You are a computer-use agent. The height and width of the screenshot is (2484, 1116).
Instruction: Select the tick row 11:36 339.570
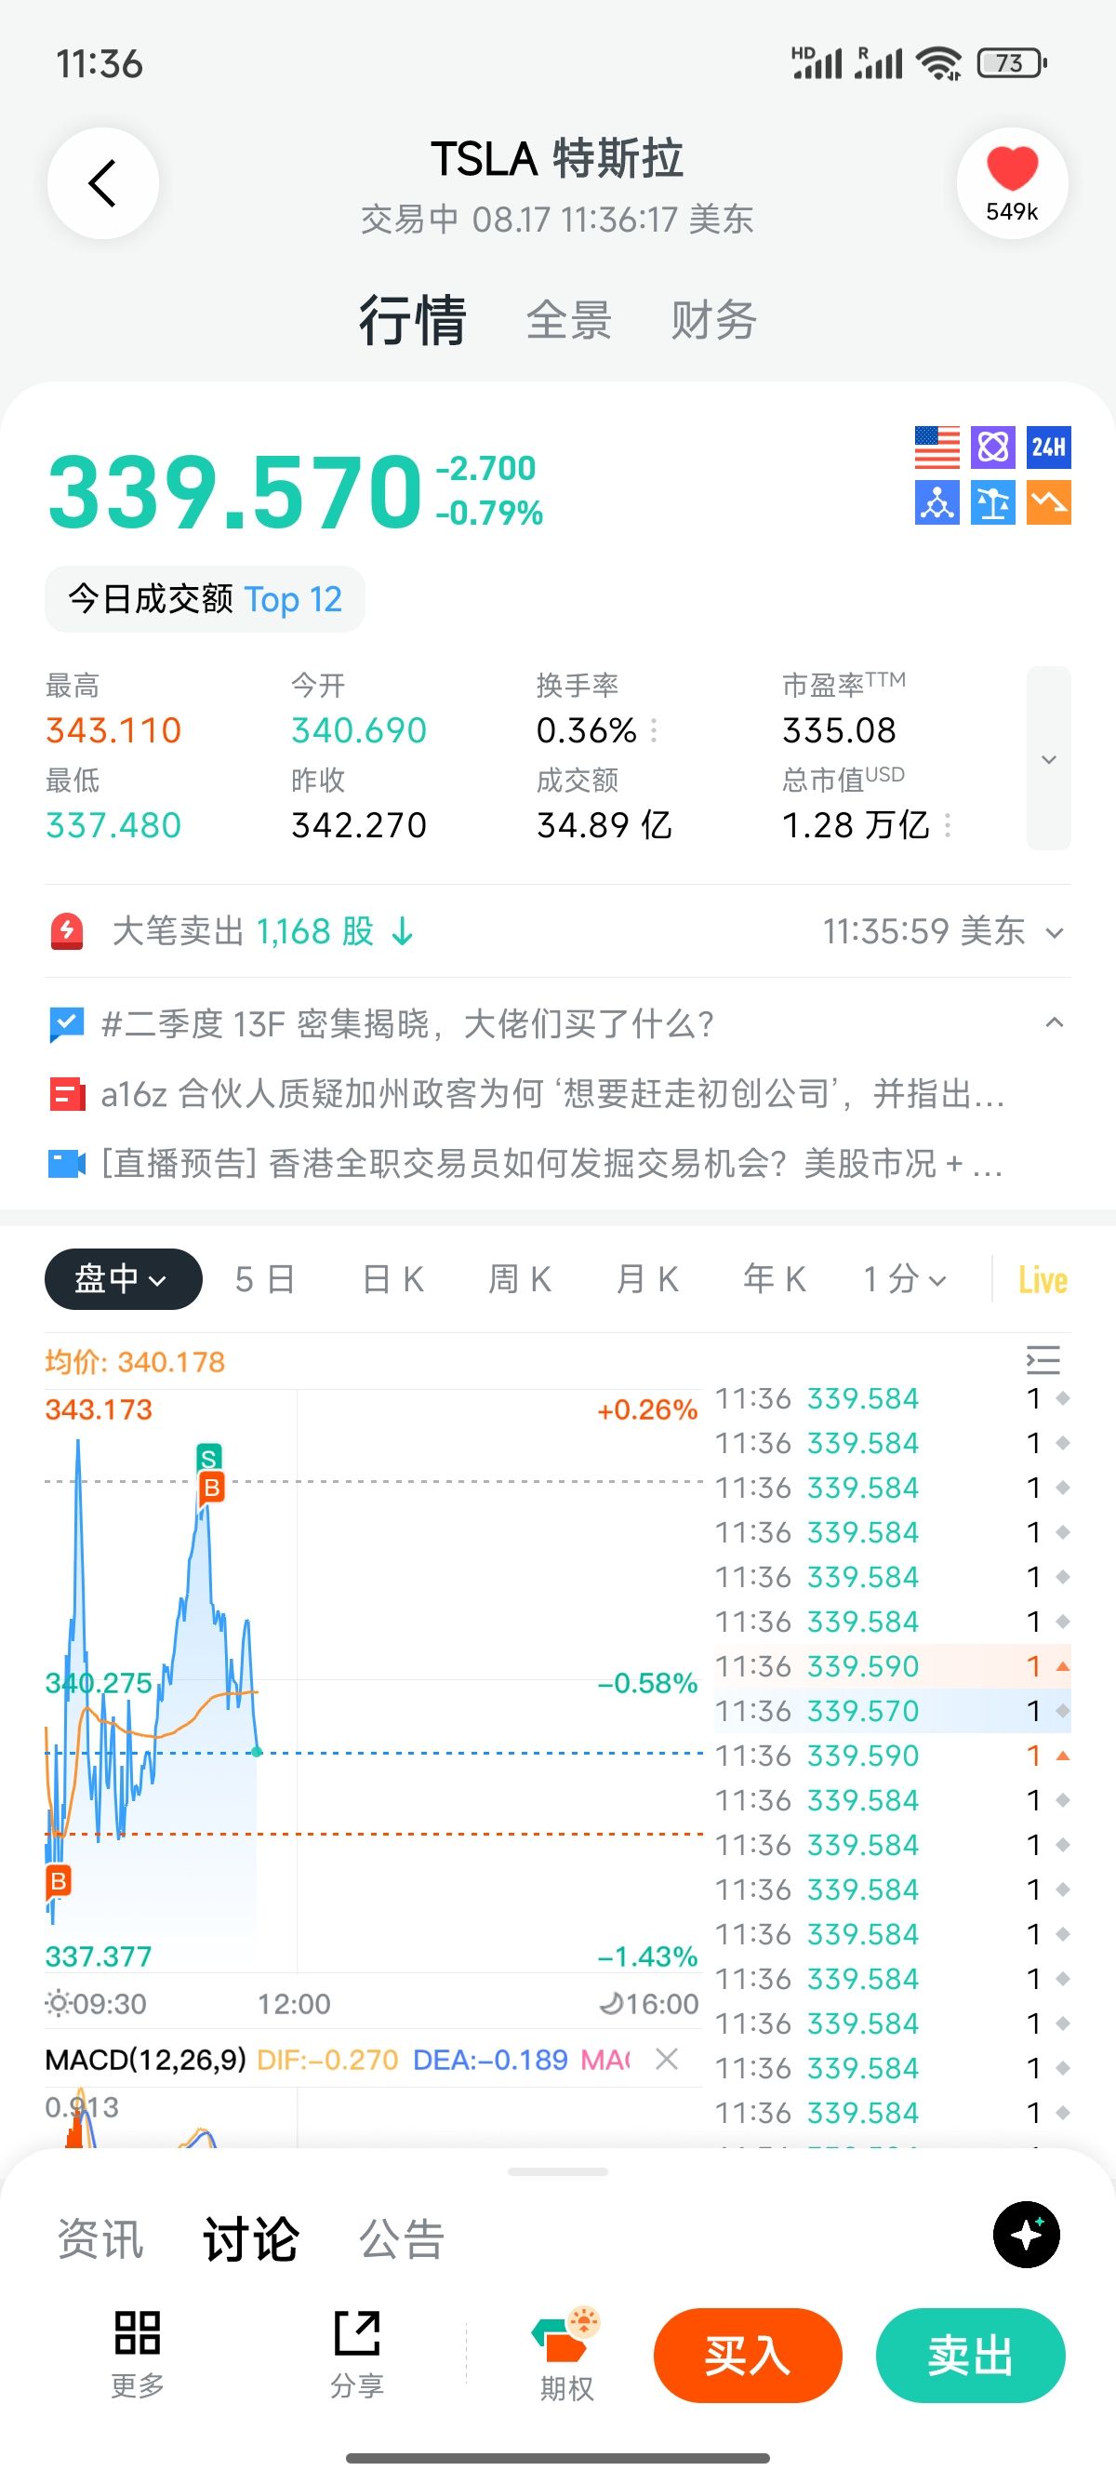893,1711
